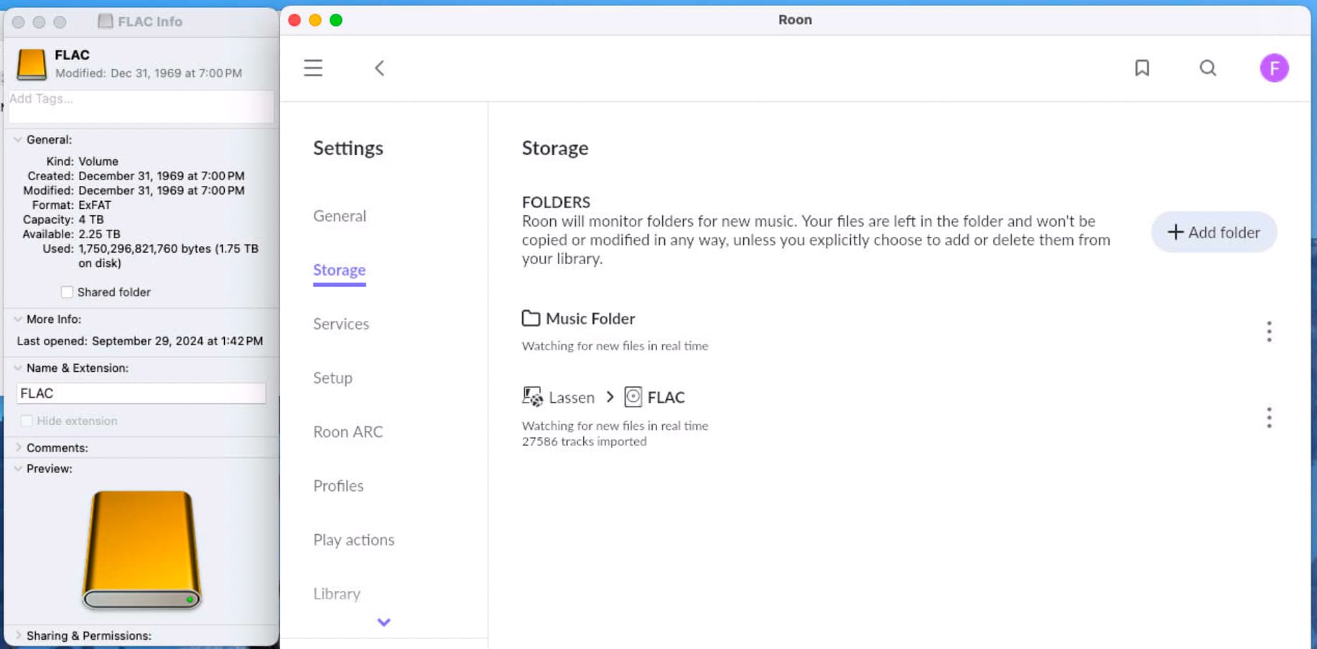This screenshot has width=1317, height=649.
Task: Click Music Folder's "Watching for new files" status
Action: [615, 346]
